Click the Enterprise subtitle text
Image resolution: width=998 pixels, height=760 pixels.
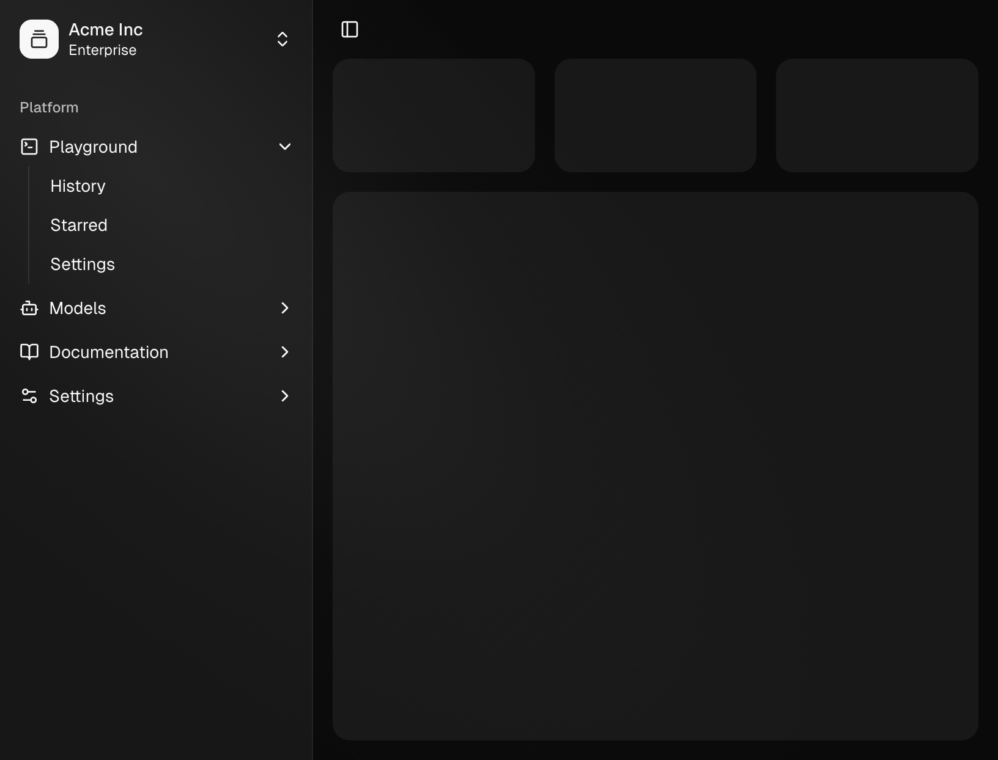pyautogui.click(x=102, y=51)
